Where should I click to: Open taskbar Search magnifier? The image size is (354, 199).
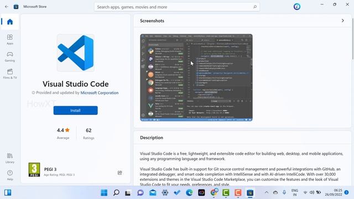116,193
